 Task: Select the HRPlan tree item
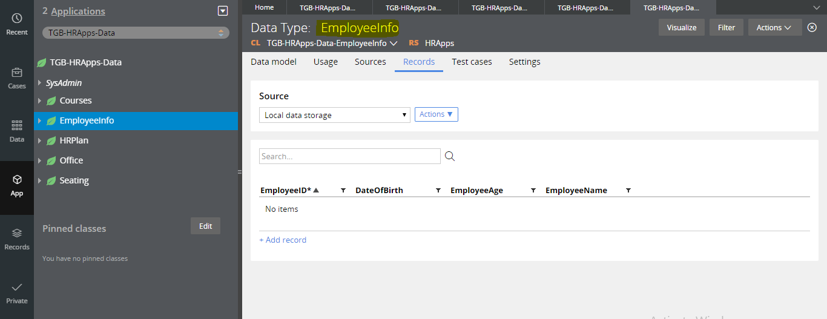pyautogui.click(x=74, y=140)
